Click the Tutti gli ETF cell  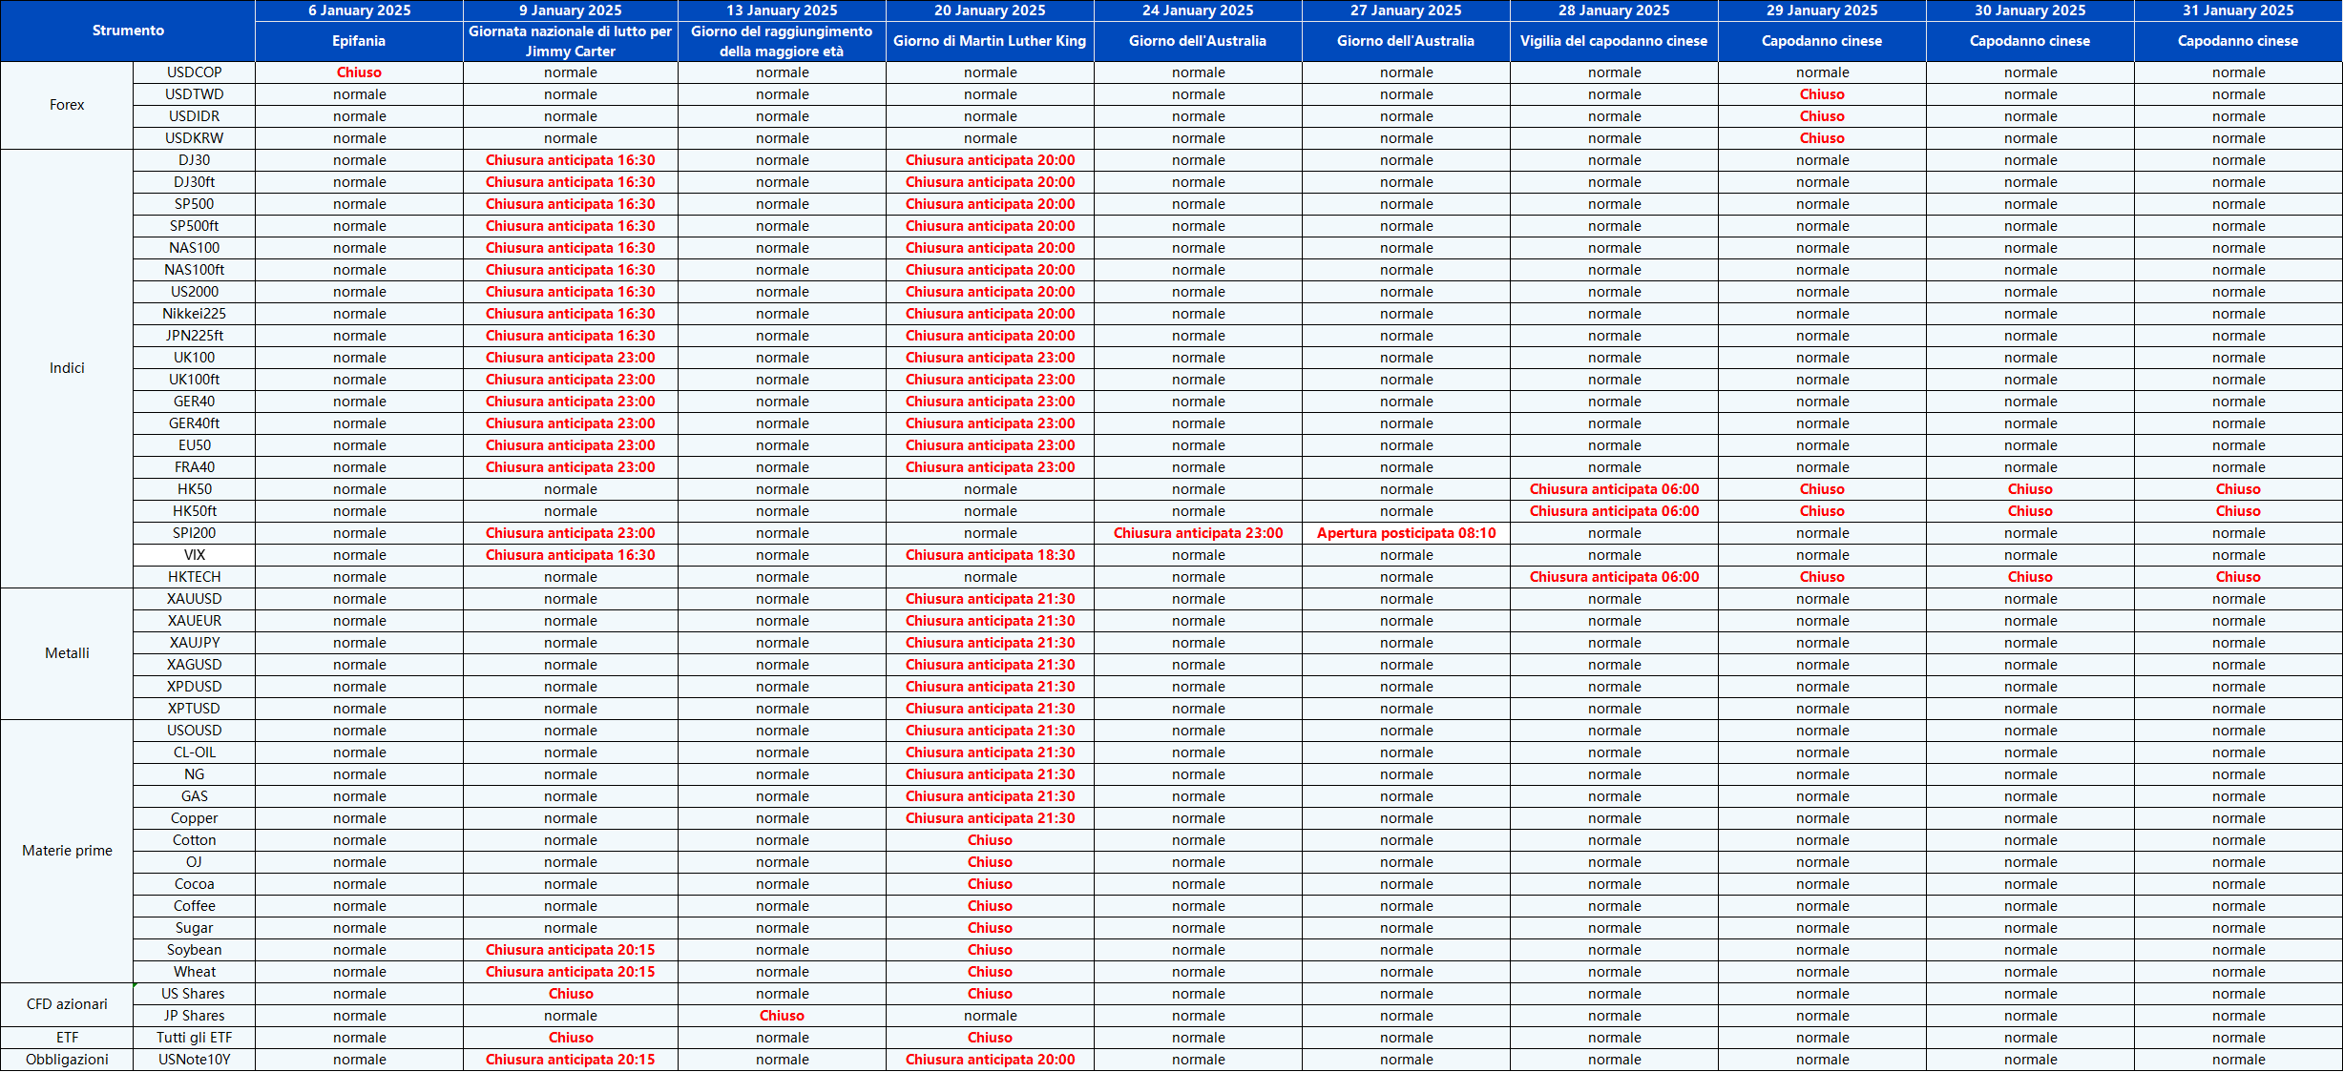click(194, 1038)
